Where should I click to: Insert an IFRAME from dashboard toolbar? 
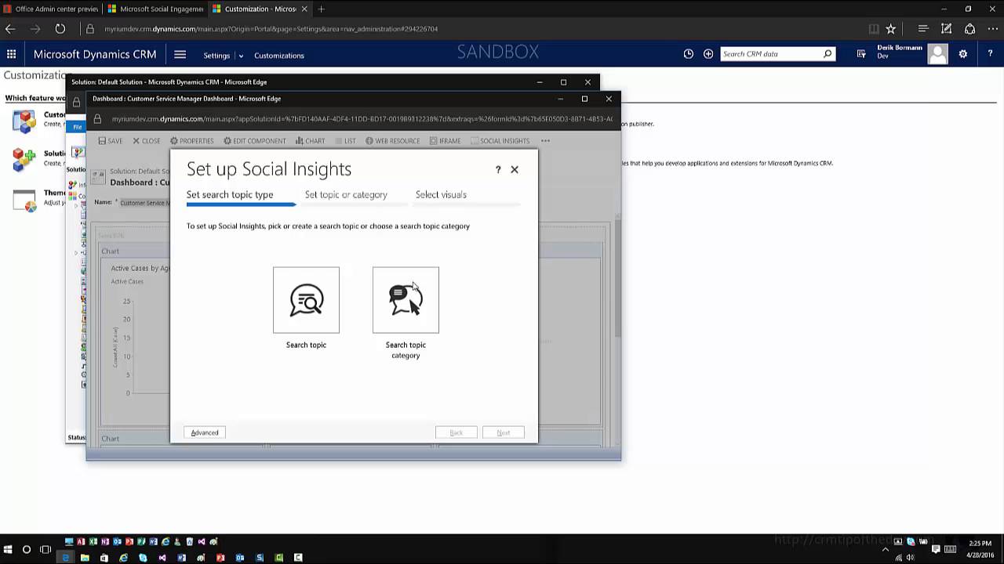[x=446, y=141]
